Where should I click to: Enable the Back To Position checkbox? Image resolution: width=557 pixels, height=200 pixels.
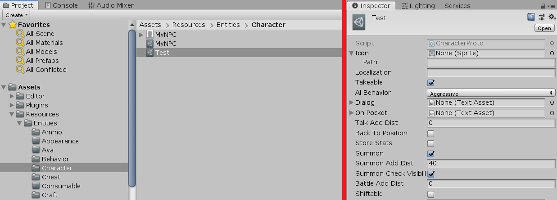(x=431, y=133)
